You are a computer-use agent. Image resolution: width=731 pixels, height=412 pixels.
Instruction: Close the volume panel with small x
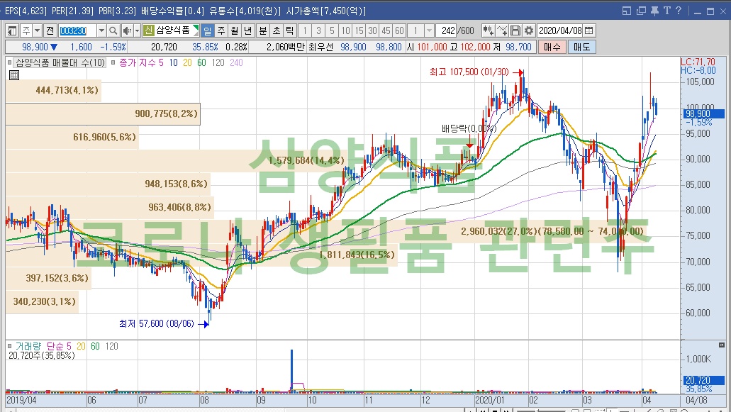point(721,345)
